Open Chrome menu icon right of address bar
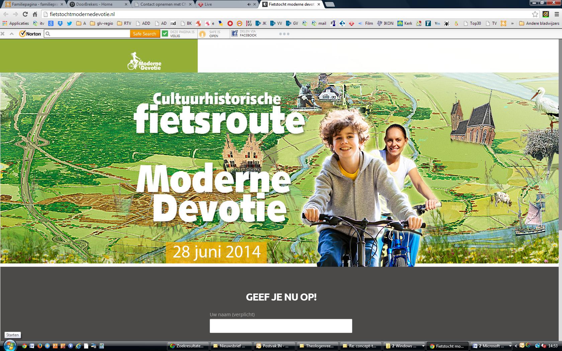Screen dimensions: 562x351 pos(556,14)
